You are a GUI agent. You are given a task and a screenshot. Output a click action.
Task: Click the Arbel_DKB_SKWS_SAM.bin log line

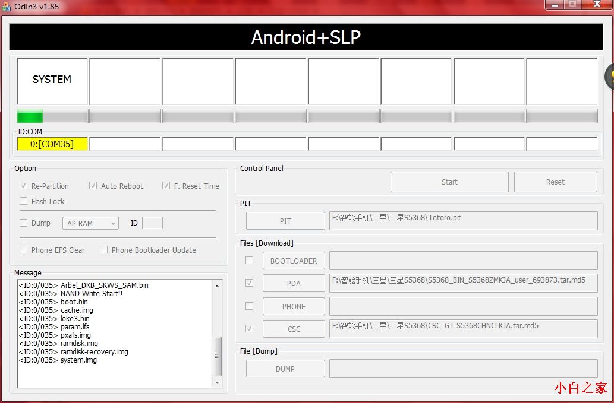point(84,285)
